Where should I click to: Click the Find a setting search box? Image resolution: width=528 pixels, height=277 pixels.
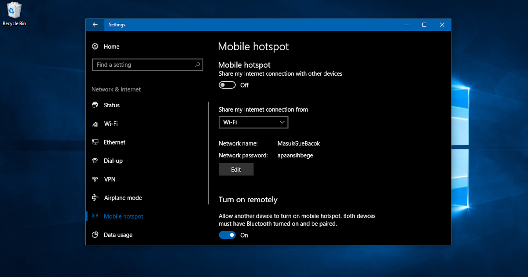click(x=147, y=65)
